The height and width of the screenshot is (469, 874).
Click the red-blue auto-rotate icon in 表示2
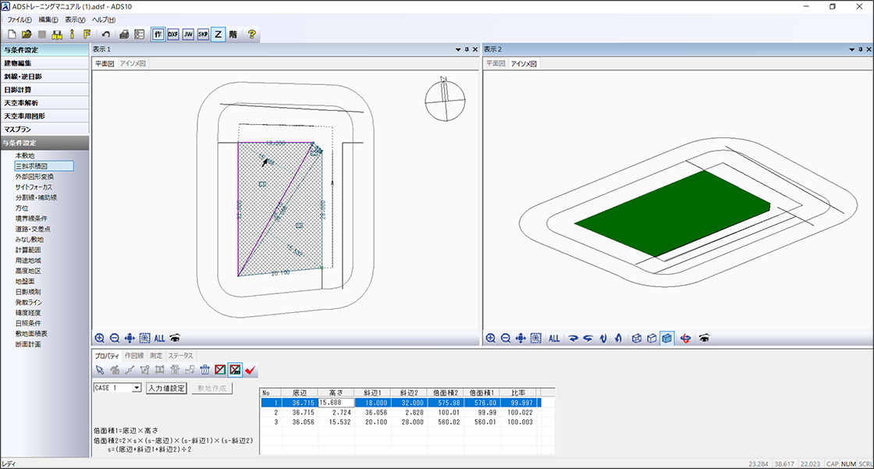pyautogui.click(x=686, y=338)
